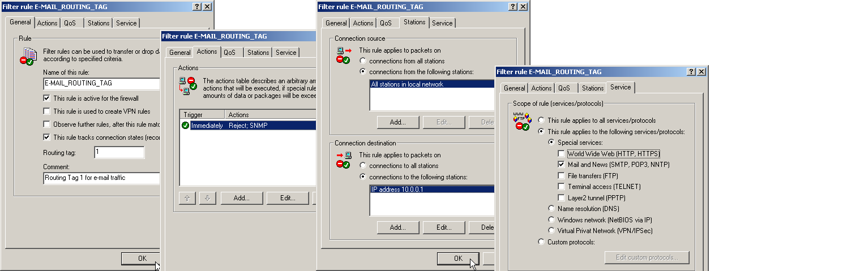Click the computer arrow icon in Connection source
This screenshot has height=271, width=856.
344,54
